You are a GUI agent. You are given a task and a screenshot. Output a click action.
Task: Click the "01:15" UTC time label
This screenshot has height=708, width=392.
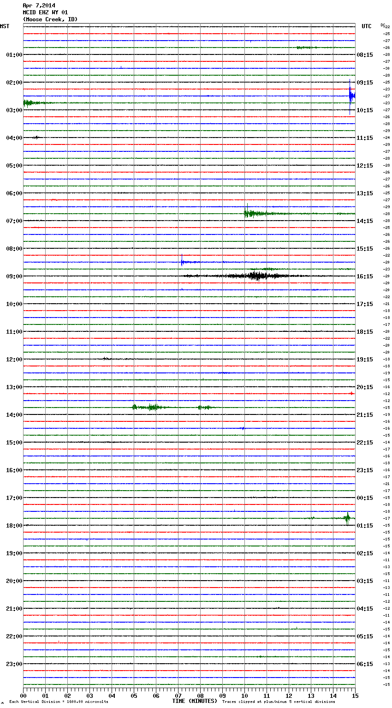(365, 526)
